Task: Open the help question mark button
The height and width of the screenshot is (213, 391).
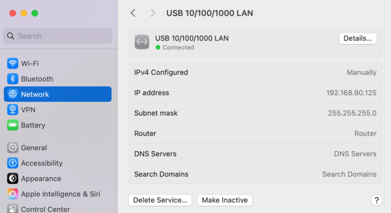Action: click(x=377, y=200)
